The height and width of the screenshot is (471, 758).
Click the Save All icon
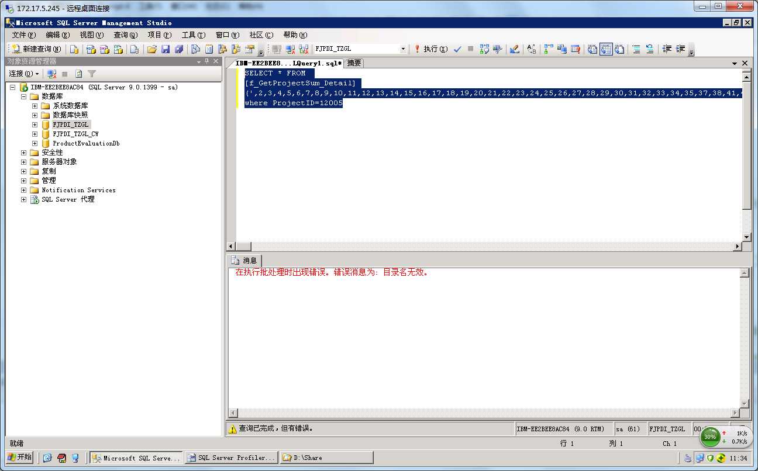click(x=179, y=49)
